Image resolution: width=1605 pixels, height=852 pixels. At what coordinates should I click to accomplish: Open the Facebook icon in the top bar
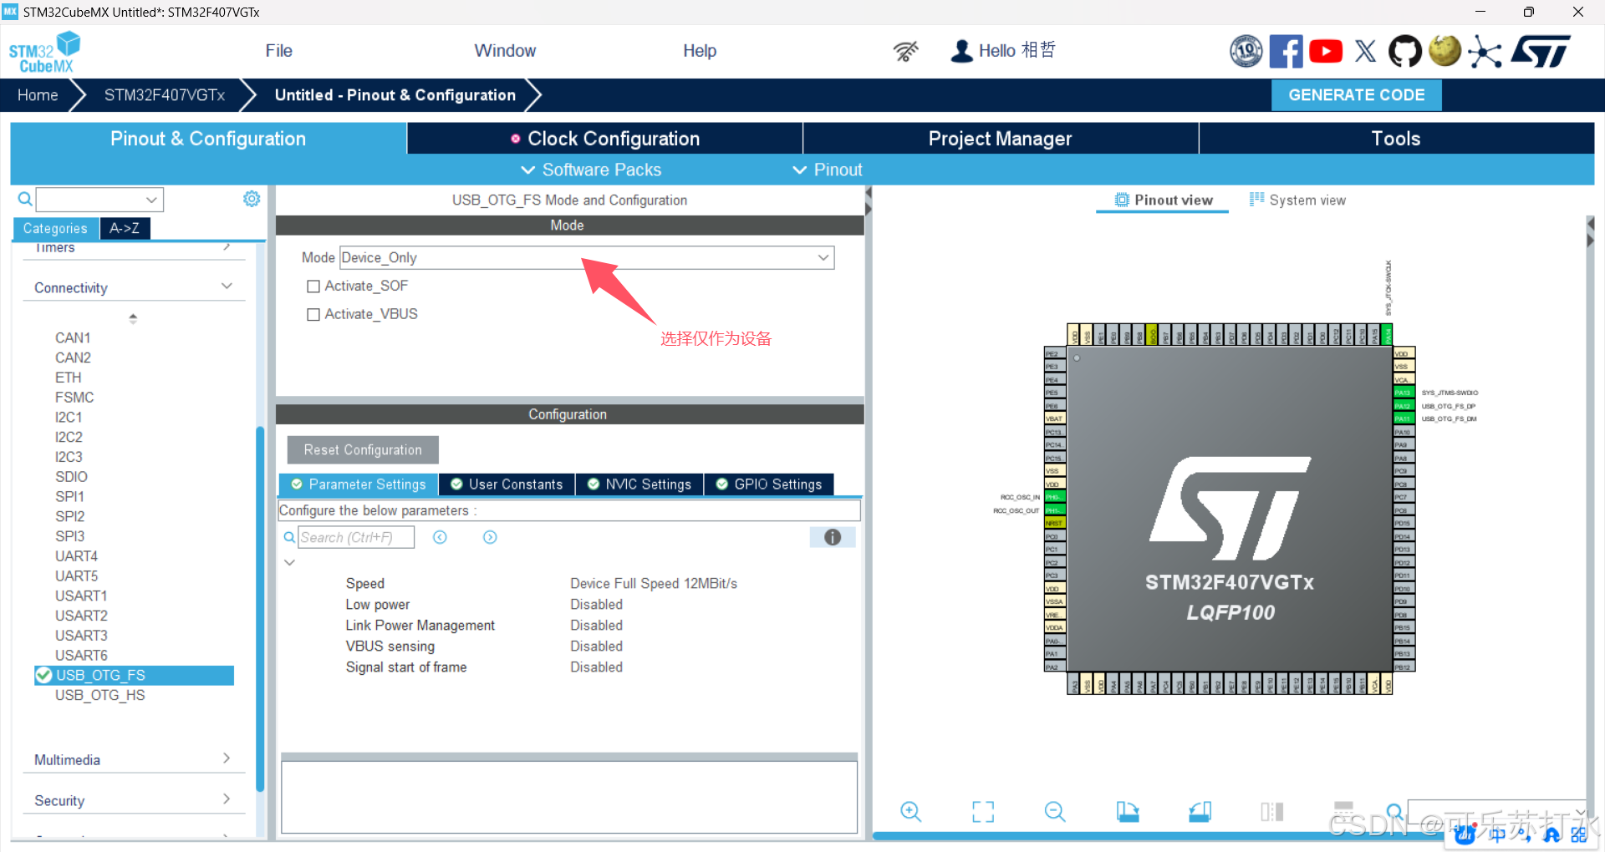1286,51
